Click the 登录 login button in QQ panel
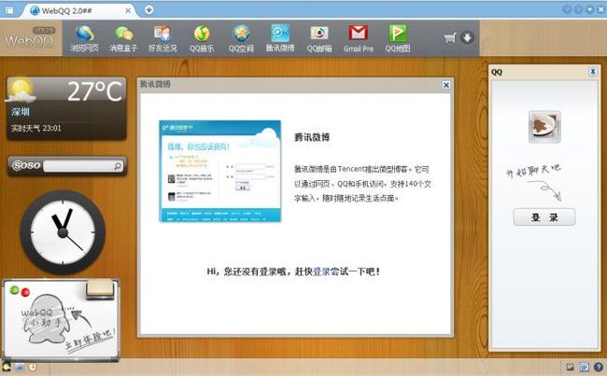Screen dimensions: 607x376 point(544,217)
